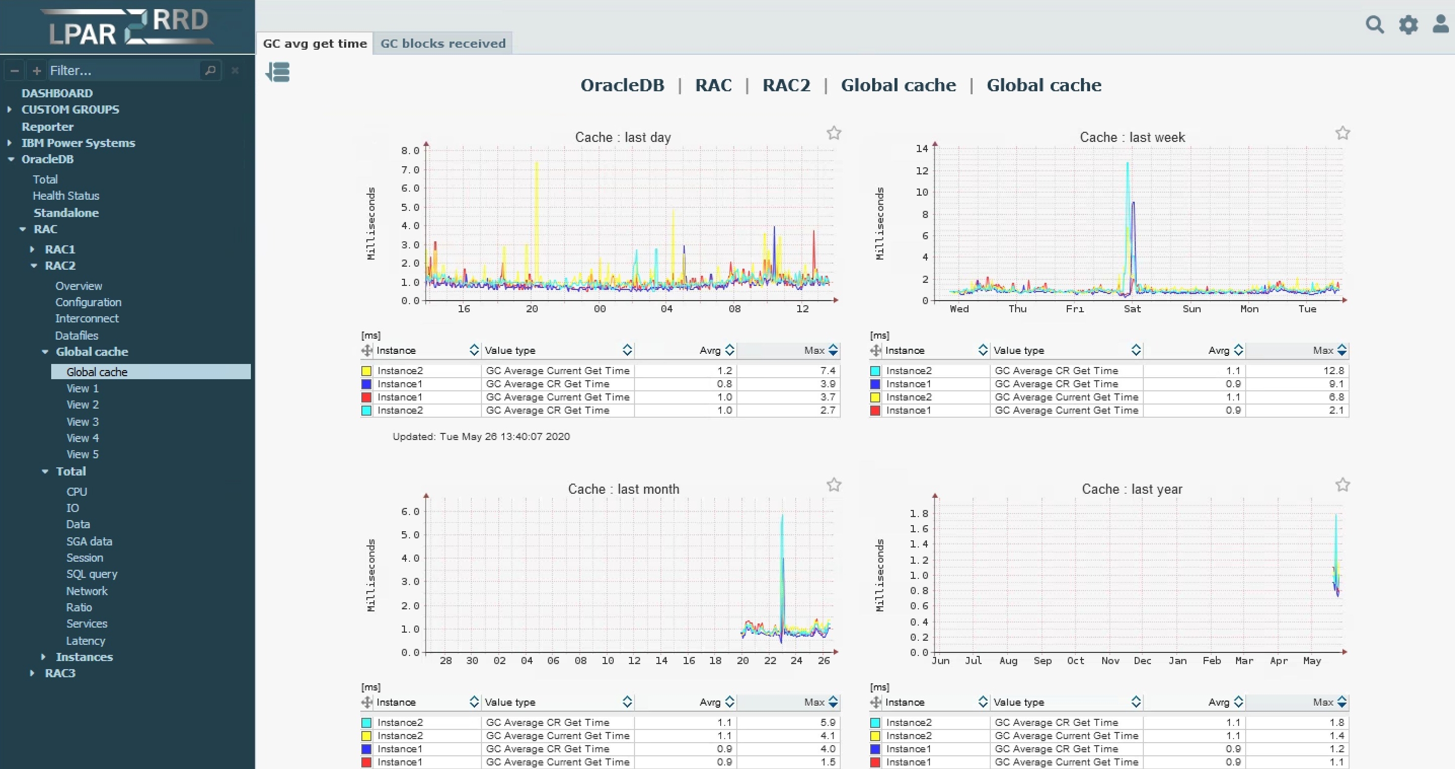Collapse the RAC tree node
The height and width of the screenshot is (769, 1455).
pos(23,230)
